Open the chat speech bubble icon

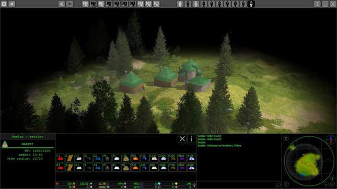(278, 185)
